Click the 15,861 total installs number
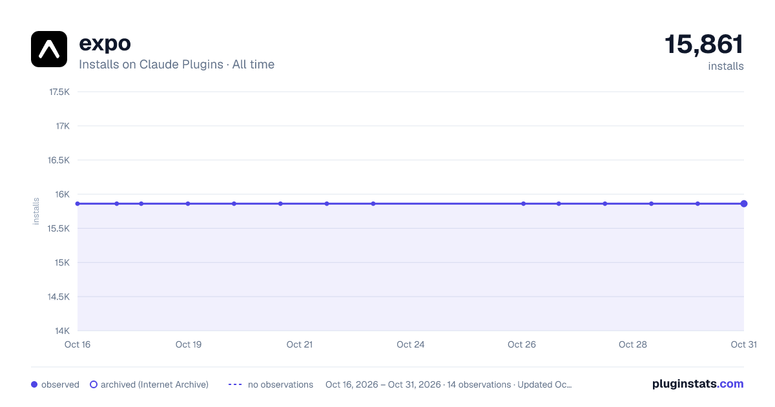 (x=704, y=44)
